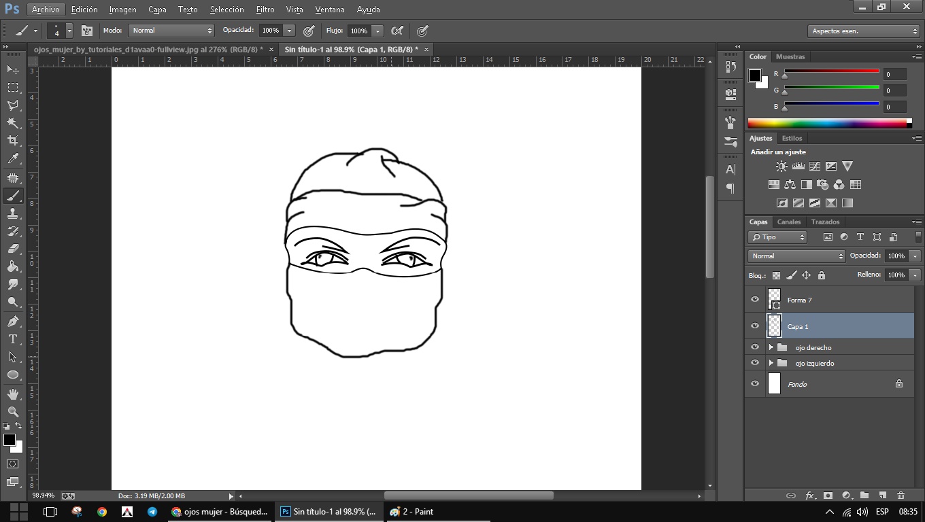
Task: Select the Move tool
Action: [x=13, y=70]
